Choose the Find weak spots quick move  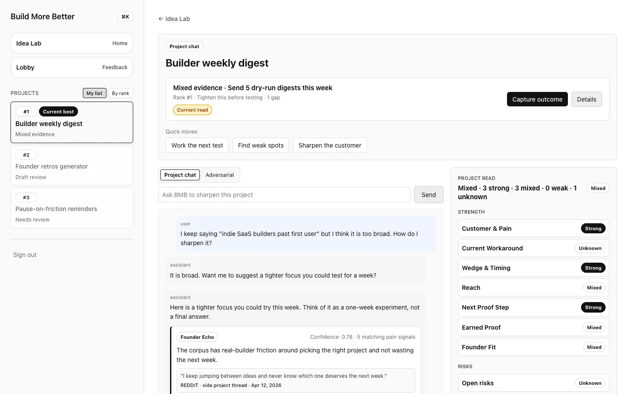[261, 145]
